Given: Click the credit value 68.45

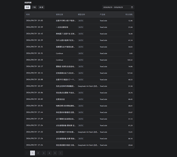Looking at the screenshot, I should pos(130,99).
